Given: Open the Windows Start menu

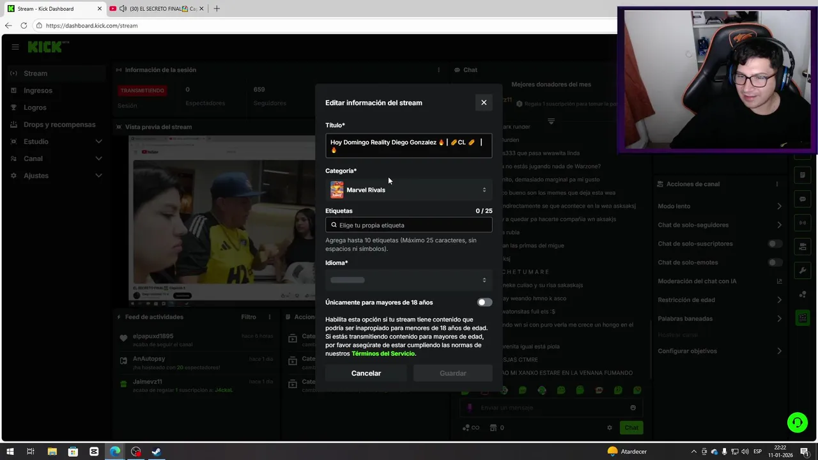Looking at the screenshot, I should pos(10,452).
